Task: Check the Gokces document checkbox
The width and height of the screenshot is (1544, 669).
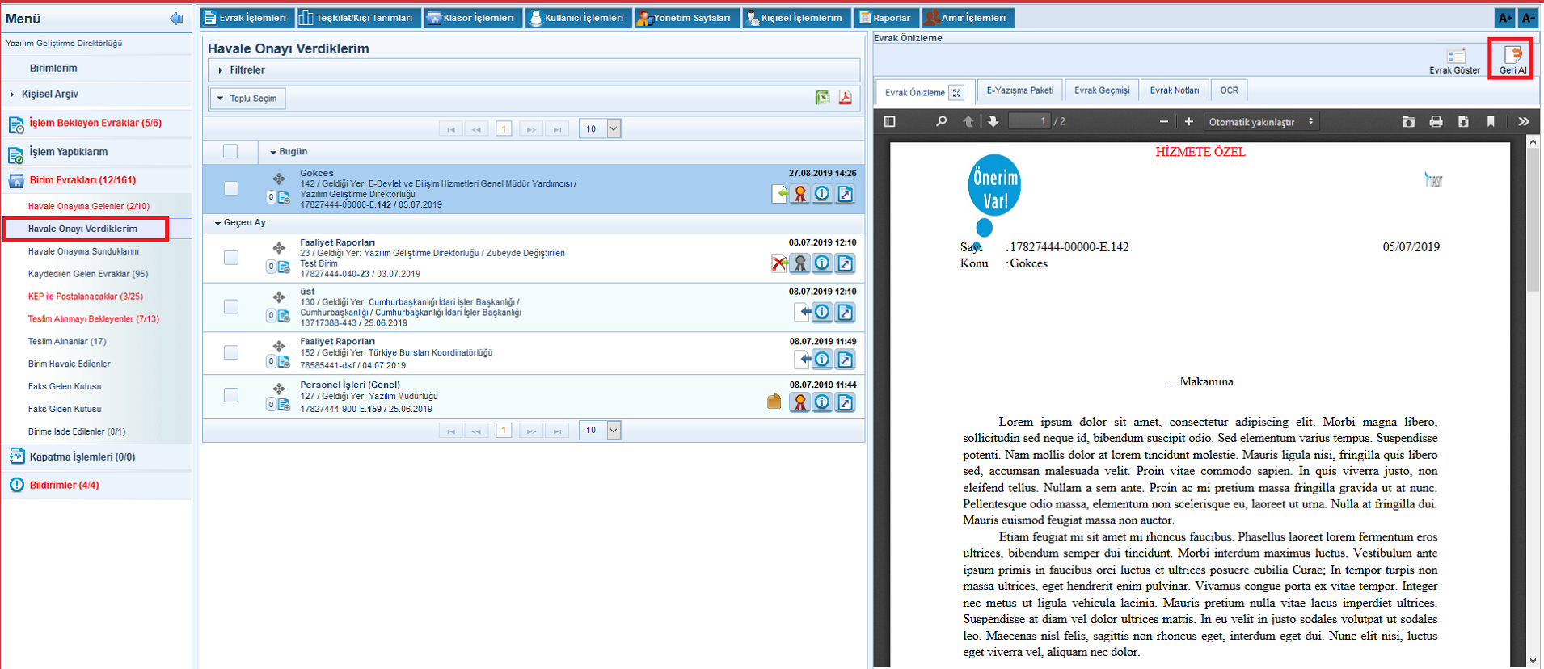Action: pyautogui.click(x=231, y=188)
